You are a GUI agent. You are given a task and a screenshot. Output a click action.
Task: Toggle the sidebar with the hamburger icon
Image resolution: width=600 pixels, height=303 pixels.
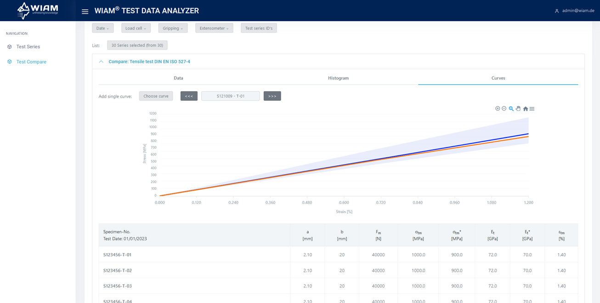pyautogui.click(x=85, y=11)
